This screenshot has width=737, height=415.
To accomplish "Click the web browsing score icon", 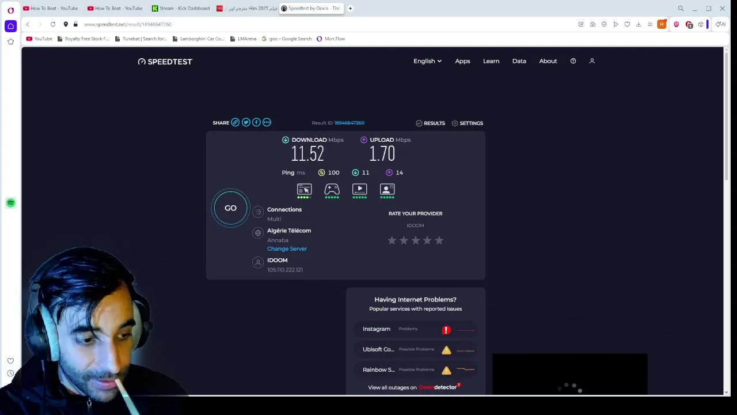I will [304, 189].
